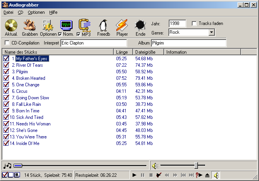The width and height of the screenshot is (259, 181).
Task: Click the Restspielzeit: 06:26:22 status text
Action: (x=96, y=175)
